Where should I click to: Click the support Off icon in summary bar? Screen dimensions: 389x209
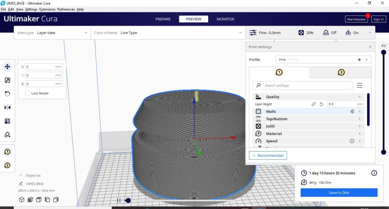tap(326, 33)
